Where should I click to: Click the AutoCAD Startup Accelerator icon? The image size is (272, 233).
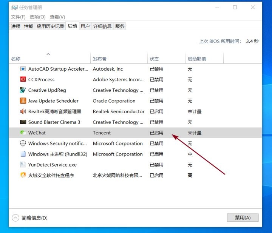click(23, 69)
